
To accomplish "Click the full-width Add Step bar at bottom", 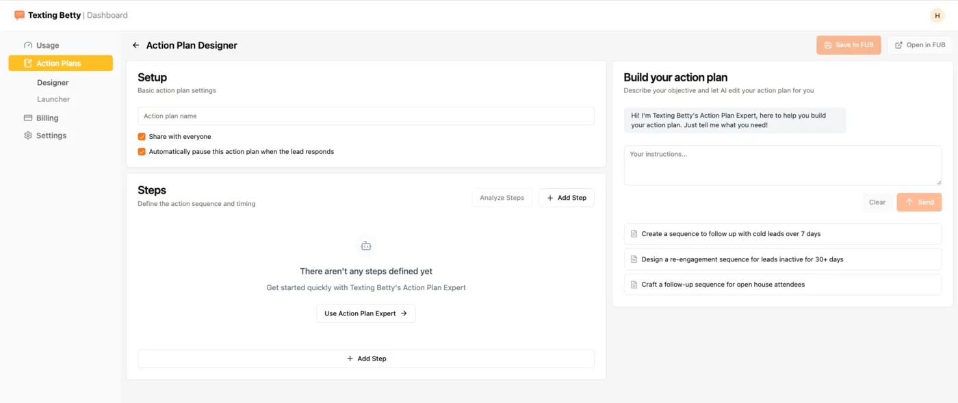I will (366, 359).
